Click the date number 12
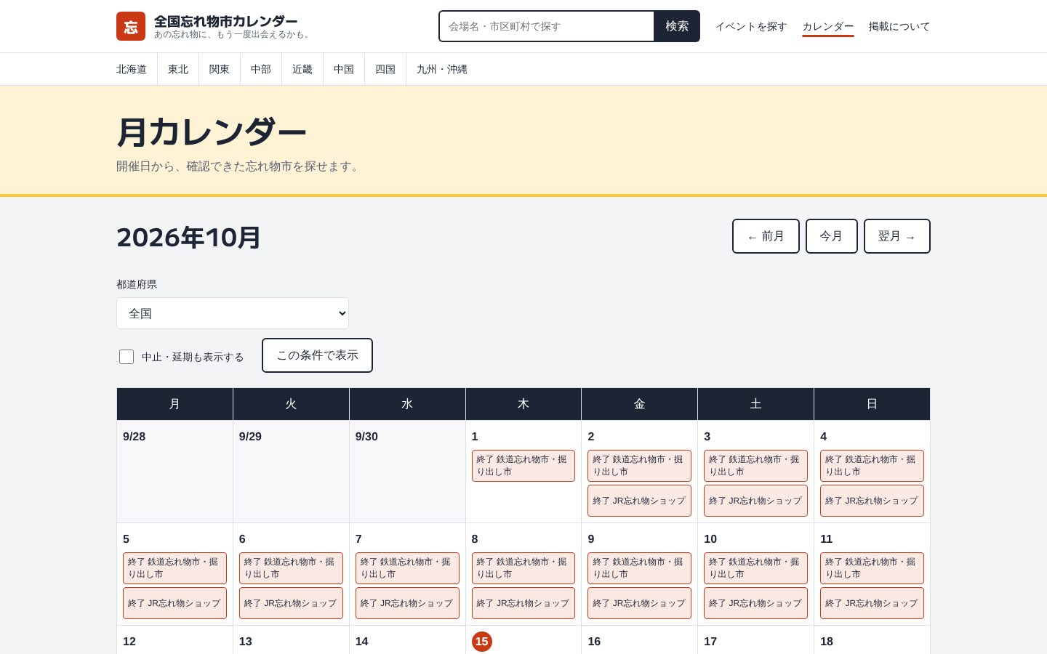The image size is (1047, 654). (x=129, y=642)
